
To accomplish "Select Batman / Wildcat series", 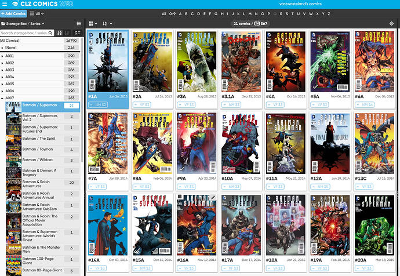I will pyautogui.click(x=43, y=160).
